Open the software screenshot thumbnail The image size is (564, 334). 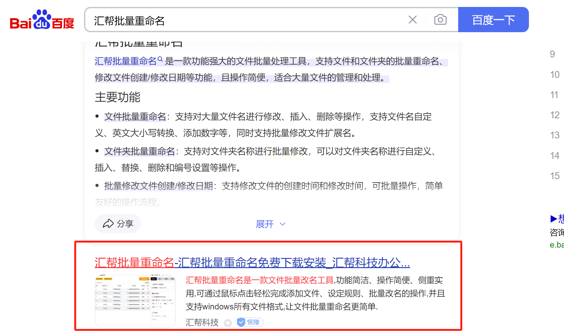(x=135, y=301)
